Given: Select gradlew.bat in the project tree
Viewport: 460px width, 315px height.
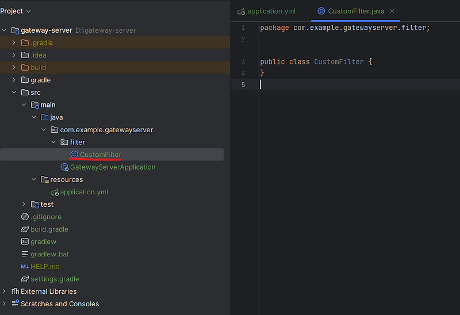Looking at the screenshot, I should coord(49,254).
